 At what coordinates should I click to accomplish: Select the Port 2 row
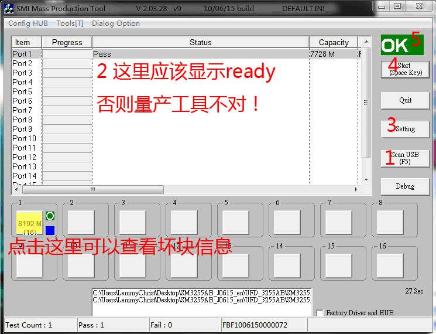186,63
